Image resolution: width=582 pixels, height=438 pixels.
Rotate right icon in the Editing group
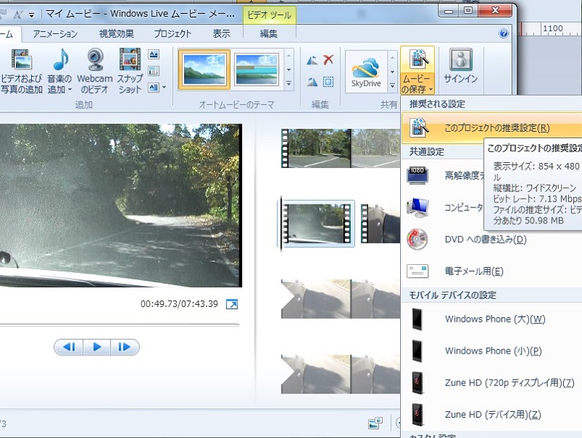(x=312, y=81)
